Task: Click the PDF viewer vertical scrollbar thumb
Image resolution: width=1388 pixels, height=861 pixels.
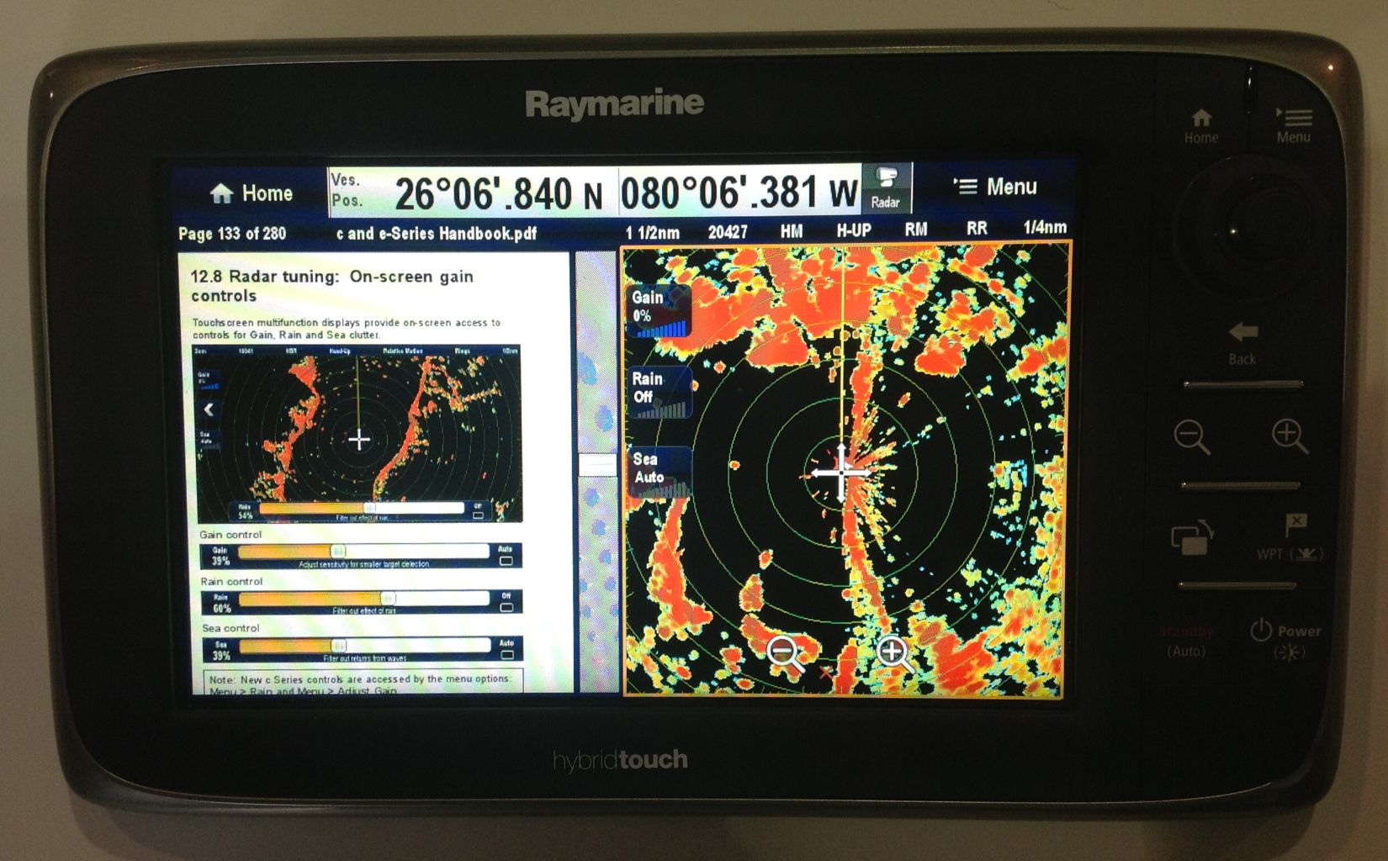Action: point(597,465)
